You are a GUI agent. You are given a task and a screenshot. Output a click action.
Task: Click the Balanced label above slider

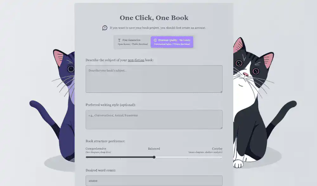(x=154, y=149)
